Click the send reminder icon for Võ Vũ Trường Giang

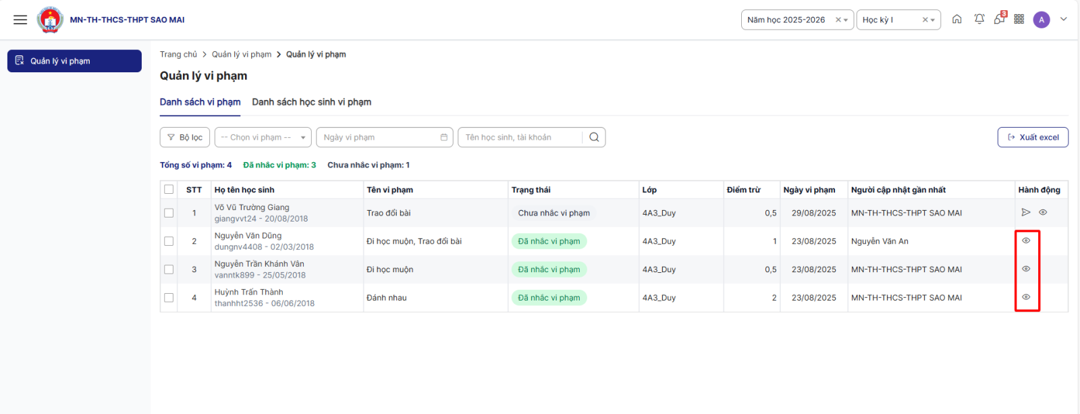1025,212
